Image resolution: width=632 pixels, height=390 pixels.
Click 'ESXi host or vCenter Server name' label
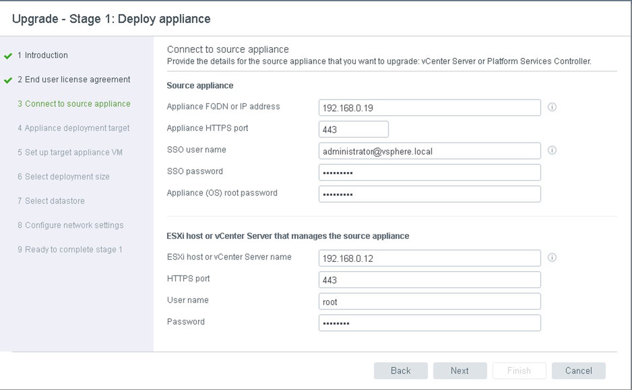[229, 257]
